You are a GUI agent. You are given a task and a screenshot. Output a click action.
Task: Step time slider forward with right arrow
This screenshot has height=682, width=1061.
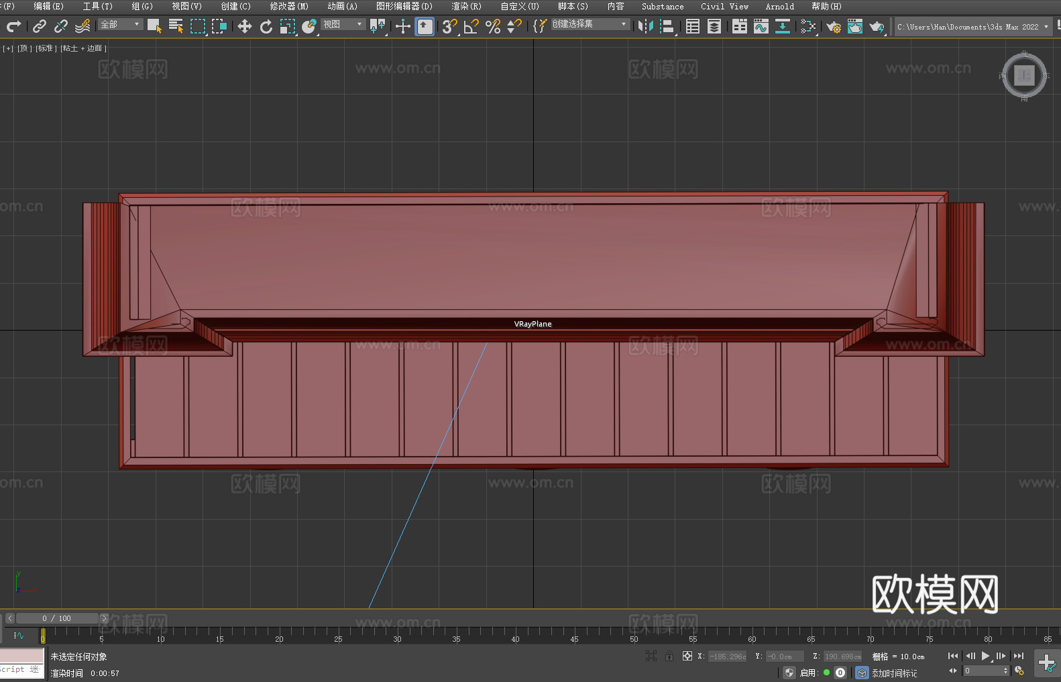(x=104, y=618)
